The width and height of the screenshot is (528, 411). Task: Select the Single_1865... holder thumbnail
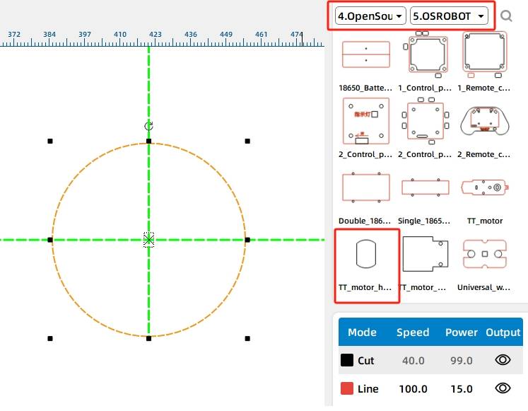(426, 187)
